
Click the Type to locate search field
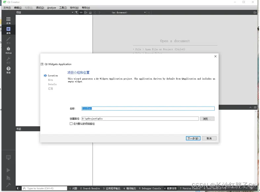tap(44, 188)
